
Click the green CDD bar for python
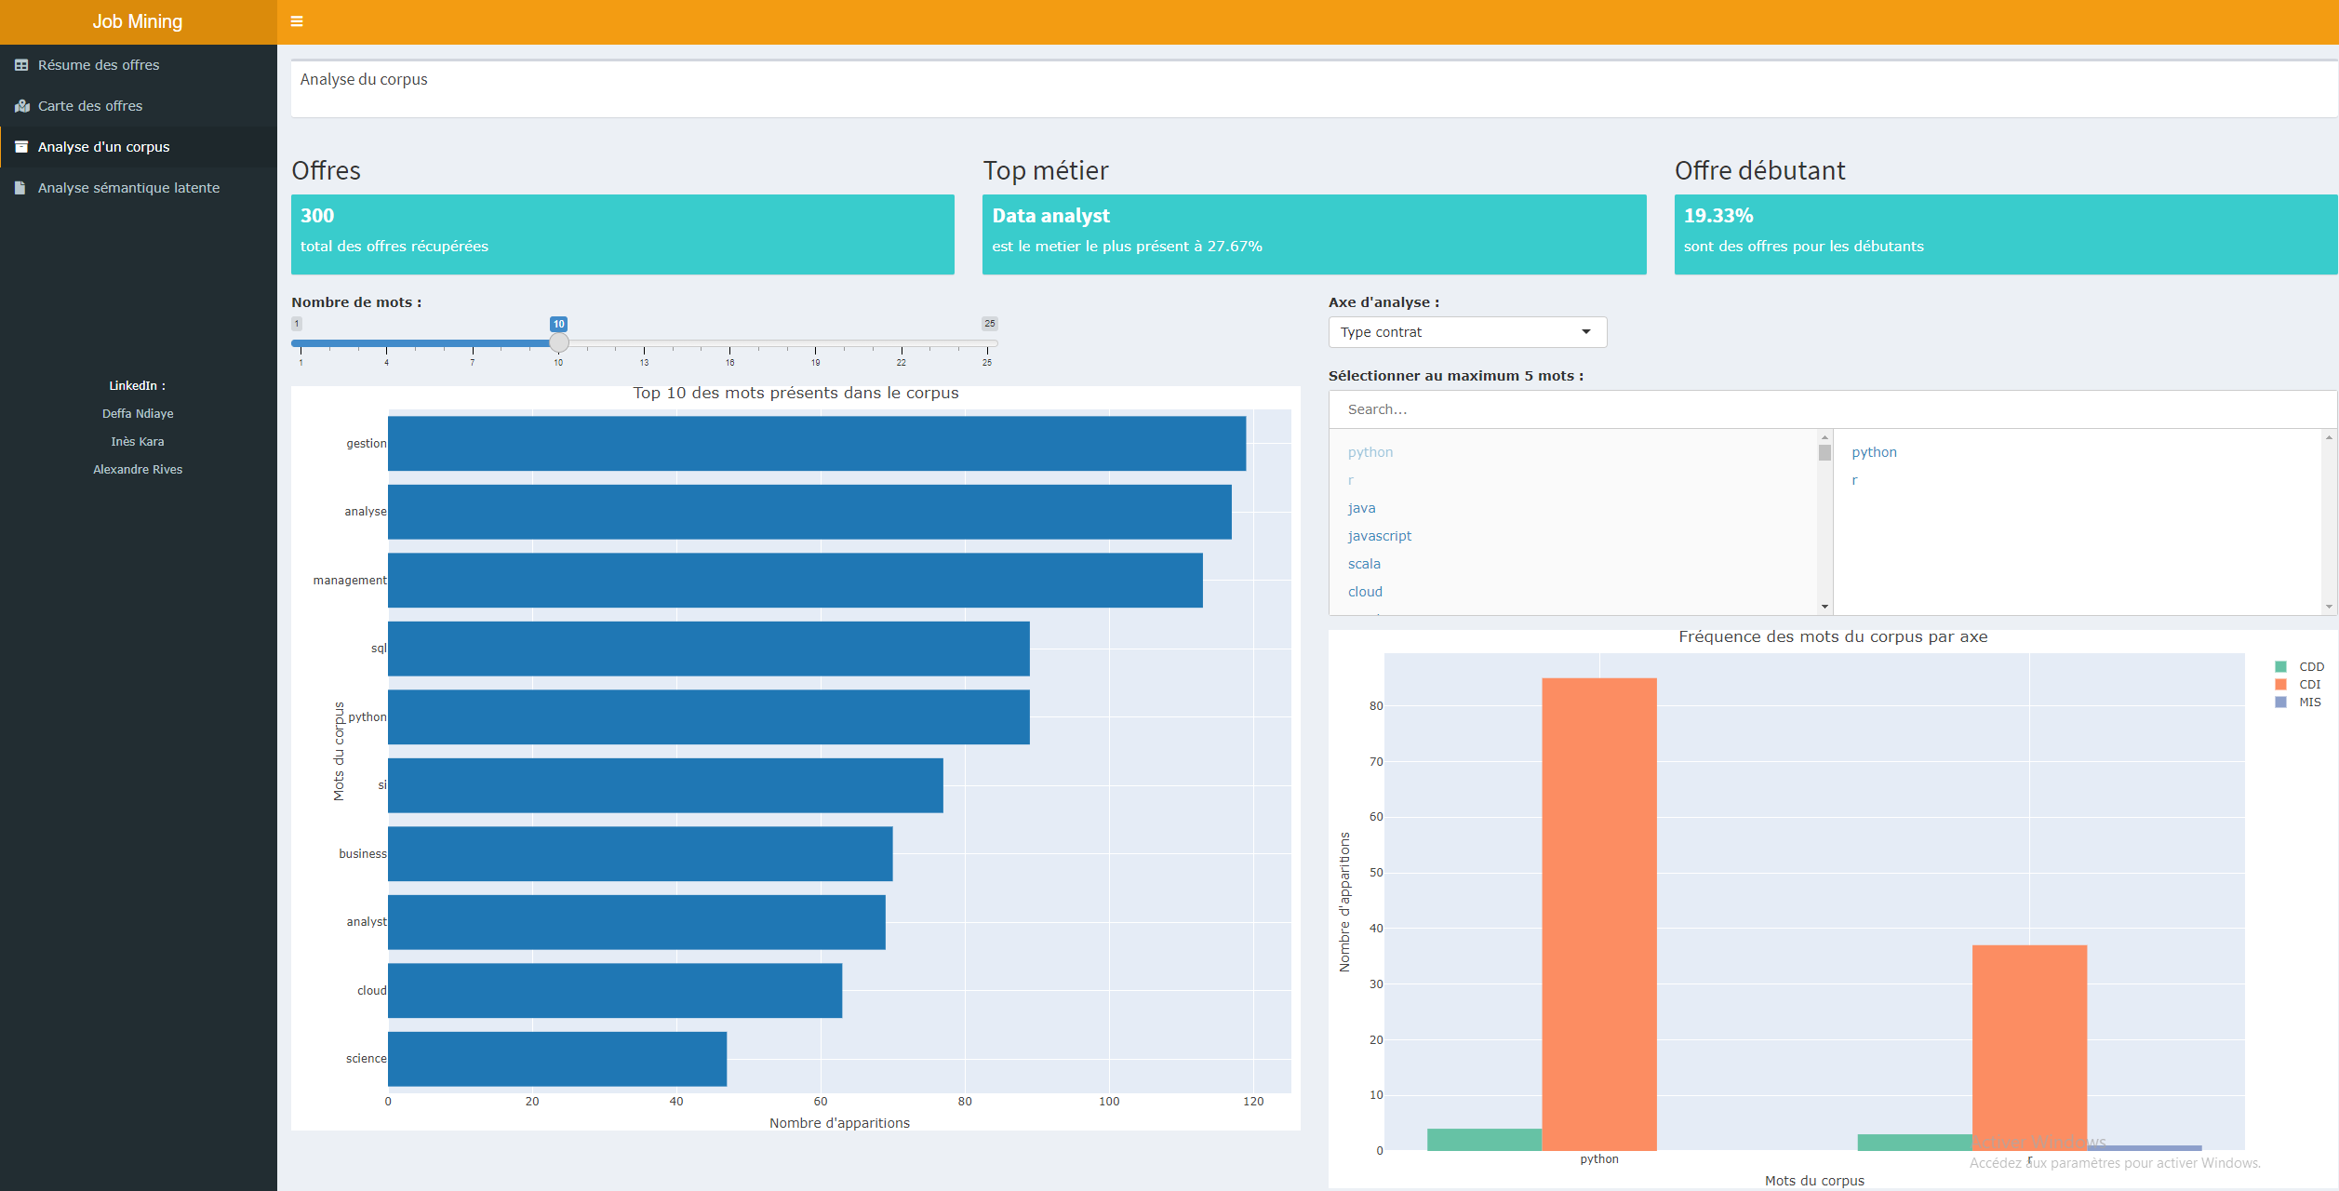[x=1484, y=1140]
